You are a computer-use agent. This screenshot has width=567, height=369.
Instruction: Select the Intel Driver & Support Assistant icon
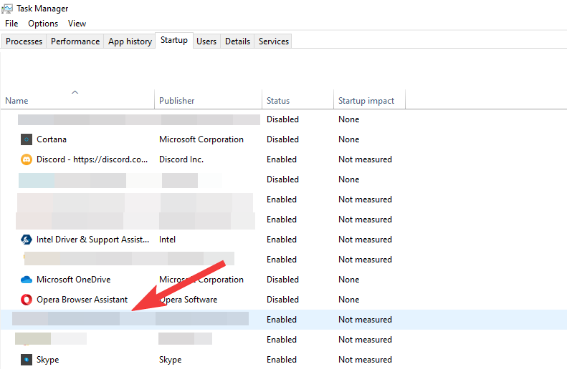coord(27,240)
